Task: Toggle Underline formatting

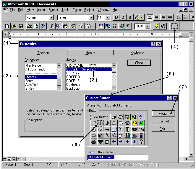Action: tap(130, 17)
